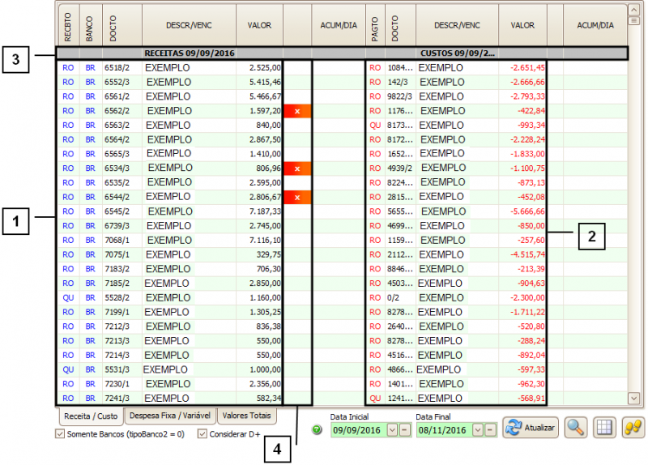The height and width of the screenshot is (465, 648).
Task: Toggle the Somente Bancos checkbox
Action: point(59,434)
